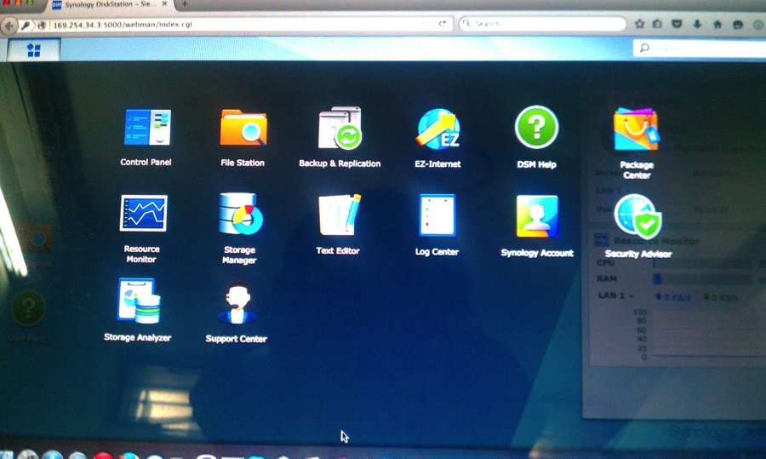Reload the page in browser
Viewport: 766px width, 459px height.
[x=443, y=24]
